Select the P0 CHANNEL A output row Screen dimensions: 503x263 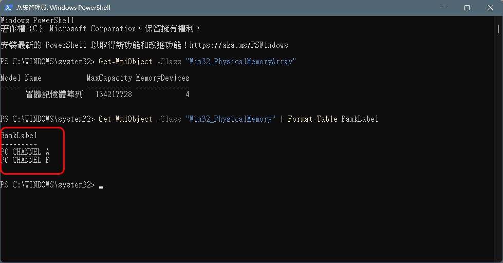click(x=25, y=152)
